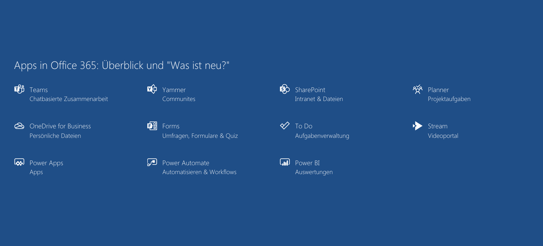Image resolution: width=543 pixels, height=246 pixels.
Task: Click the OneDrive for Business cloud icon
Action: (19, 126)
